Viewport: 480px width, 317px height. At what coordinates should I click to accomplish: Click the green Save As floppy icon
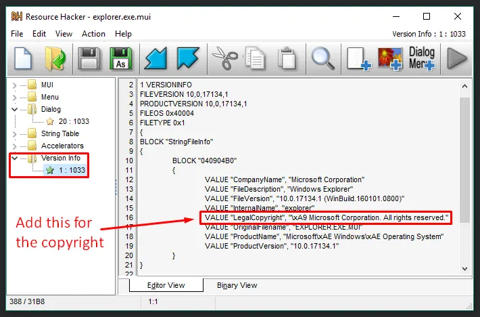pos(121,58)
